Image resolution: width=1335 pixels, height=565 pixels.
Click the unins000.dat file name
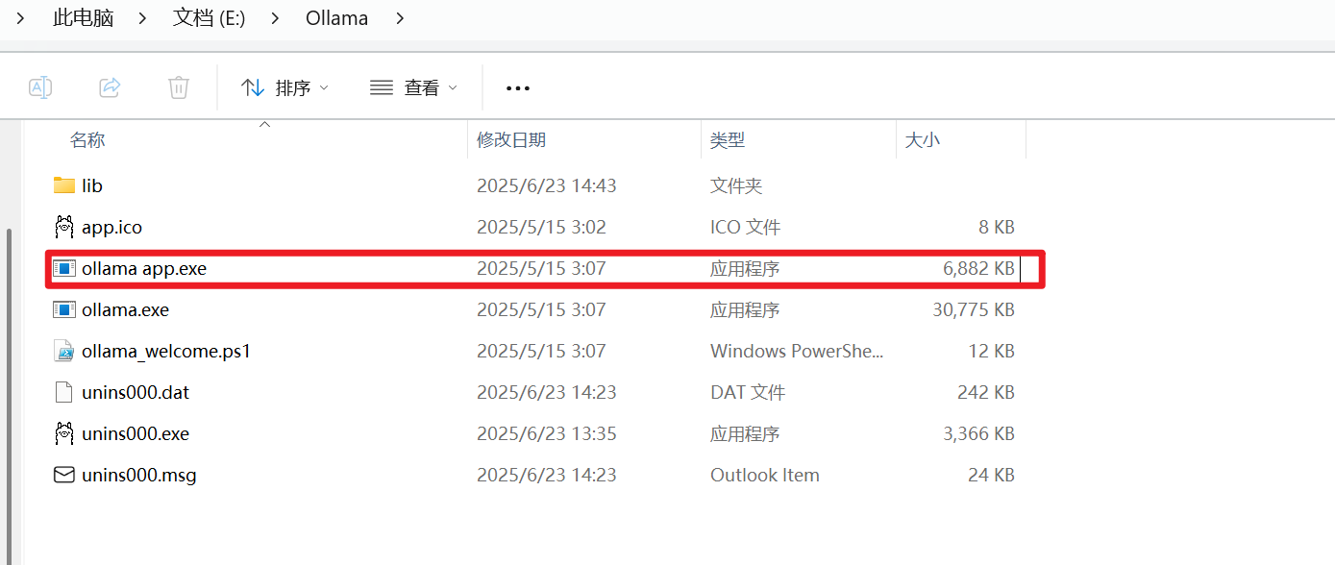(136, 393)
